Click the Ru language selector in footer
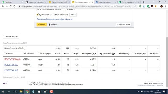The width and height of the screenshot is (168, 94). coord(5,83)
